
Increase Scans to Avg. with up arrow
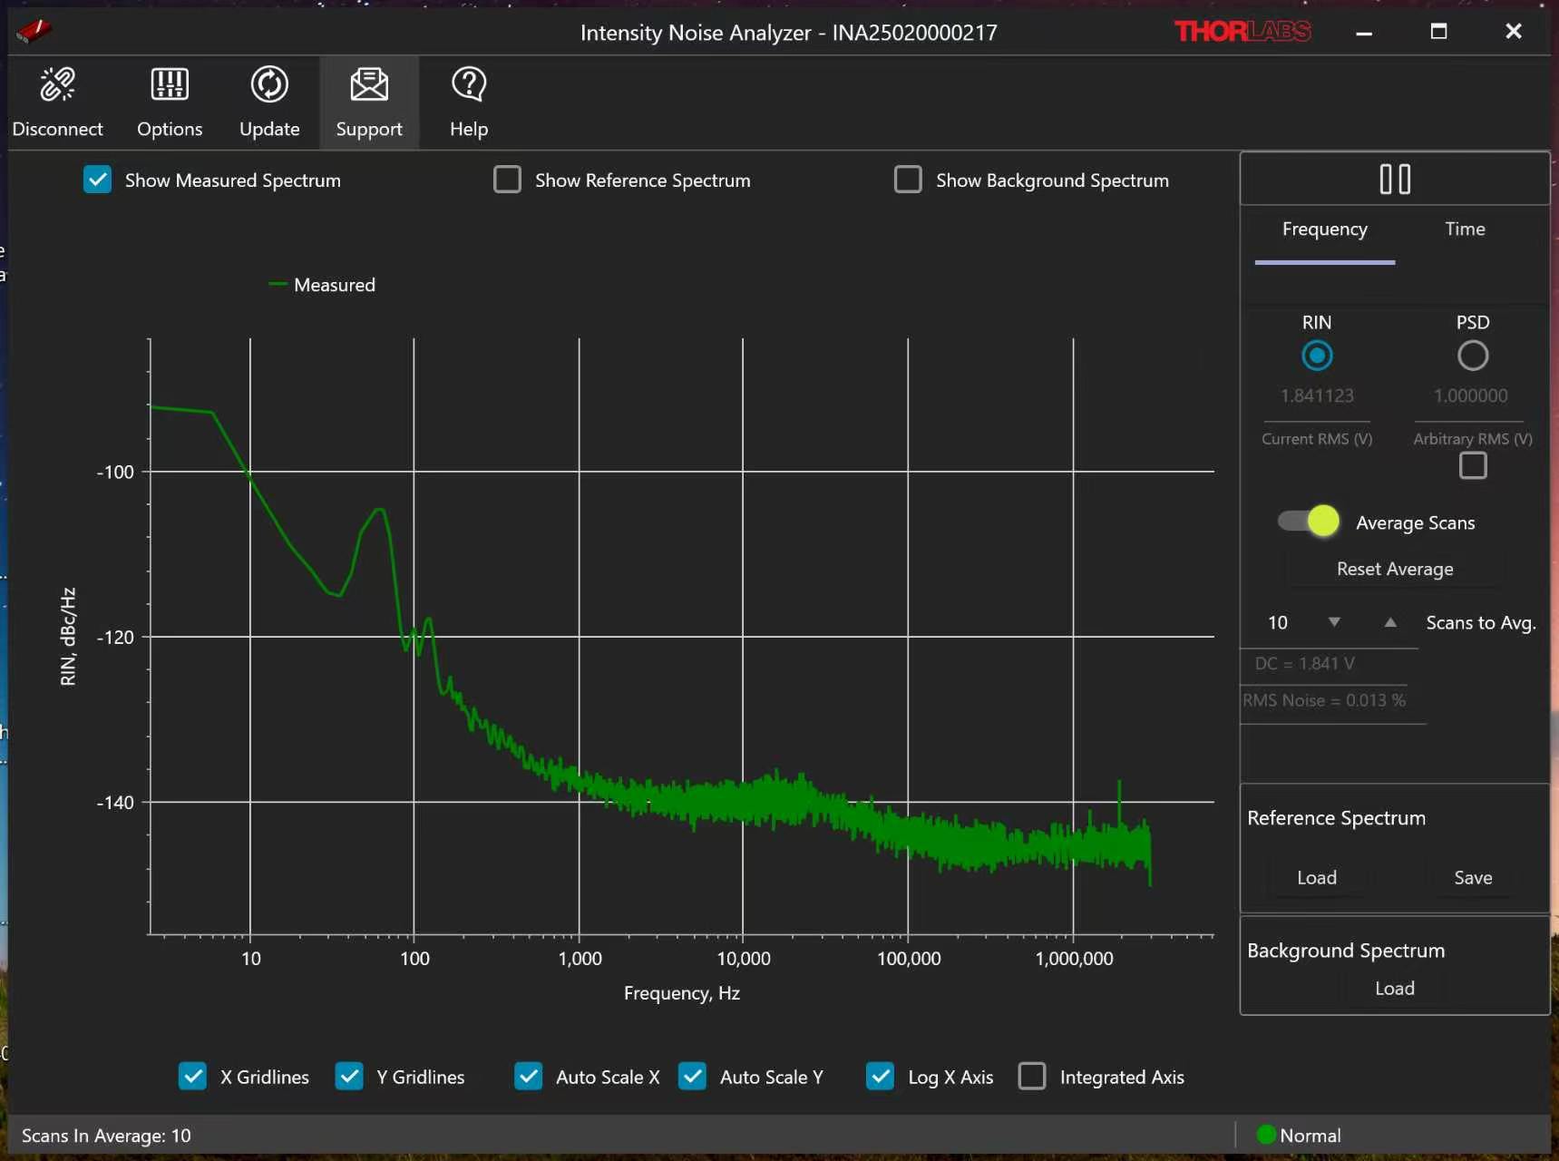click(x=1390, y=622)
